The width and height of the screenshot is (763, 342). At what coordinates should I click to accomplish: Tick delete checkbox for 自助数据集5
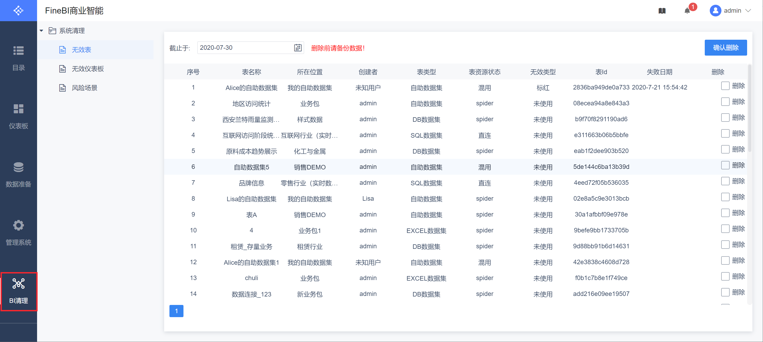[725, 165]
